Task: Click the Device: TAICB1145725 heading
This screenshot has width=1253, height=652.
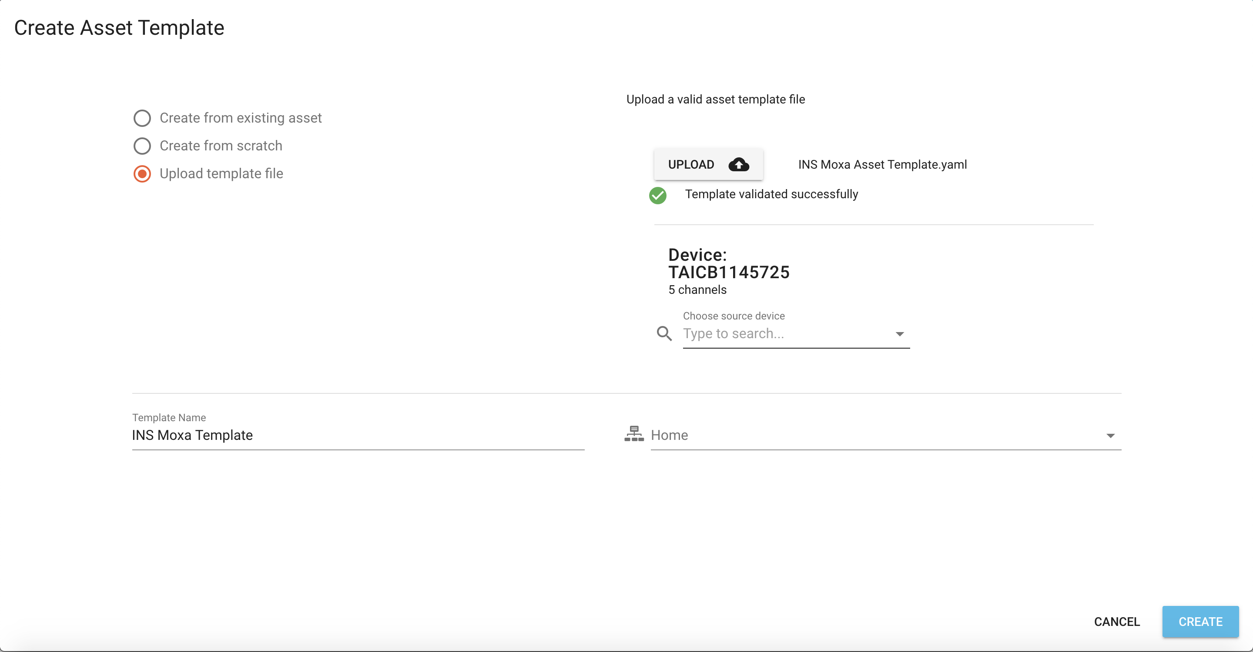Action: pos(729,264)
